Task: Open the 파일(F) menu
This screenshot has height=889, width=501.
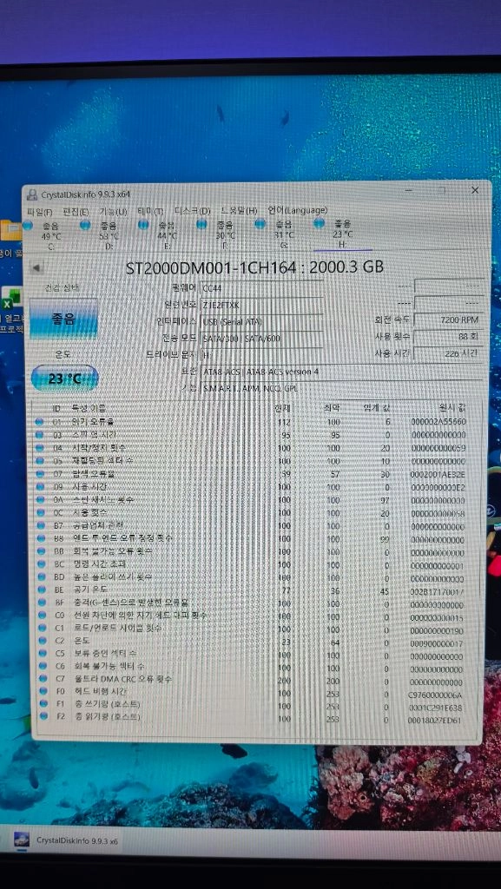Action: coord(40,212)
